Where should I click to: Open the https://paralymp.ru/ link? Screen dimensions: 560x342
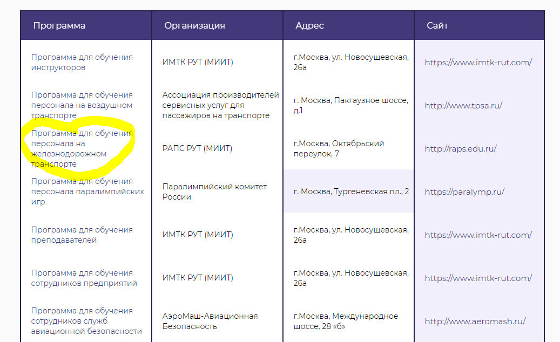[x=464, y=192]
